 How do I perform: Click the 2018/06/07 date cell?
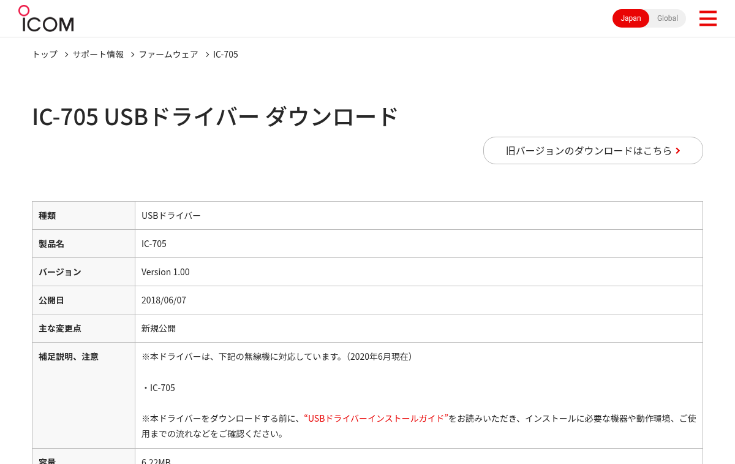[x=419, y=300]
